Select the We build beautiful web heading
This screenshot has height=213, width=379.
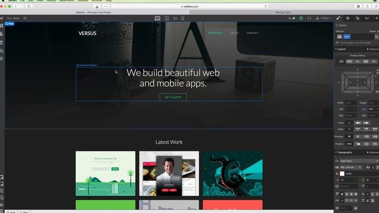pyautogui.click(x=173, y=78)
